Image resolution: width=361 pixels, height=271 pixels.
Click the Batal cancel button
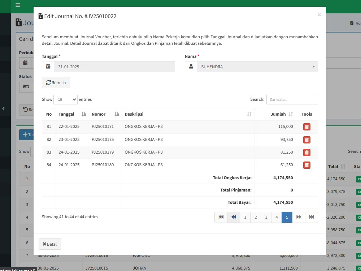click(x=50, y=244)
